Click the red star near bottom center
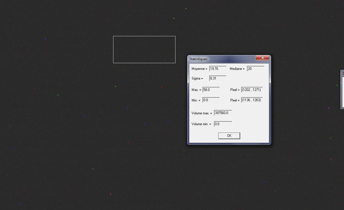This screenshot has width=344, height=210. [x=110, y=194]
